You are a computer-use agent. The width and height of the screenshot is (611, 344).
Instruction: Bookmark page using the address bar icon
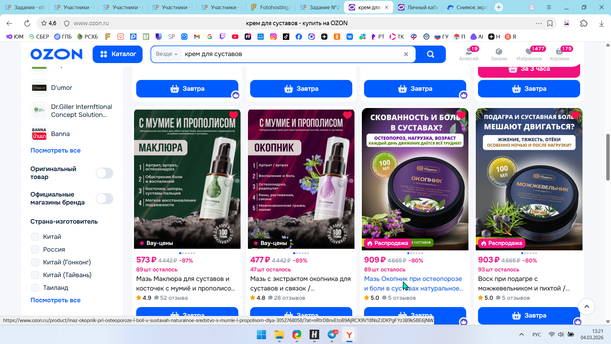pyautogui.click(x=550, y=23)
